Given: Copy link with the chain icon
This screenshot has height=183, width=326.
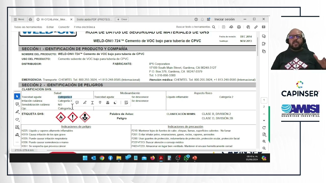Looking at the screenshot, I should click(256, 27).
